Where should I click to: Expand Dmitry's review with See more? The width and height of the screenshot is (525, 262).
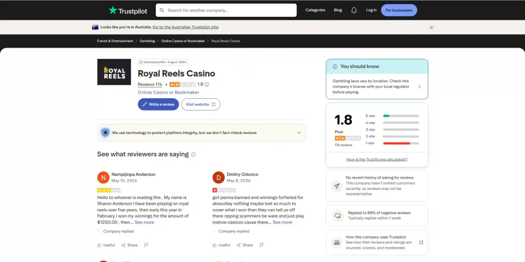click(282, 222)
